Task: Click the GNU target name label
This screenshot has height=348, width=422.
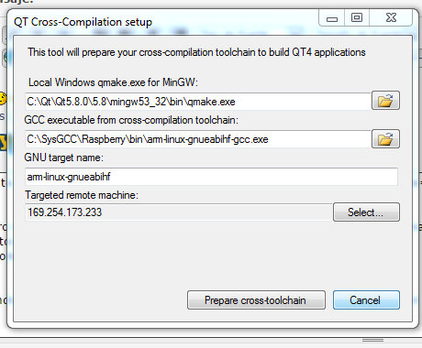Action: tap(63, 158)
